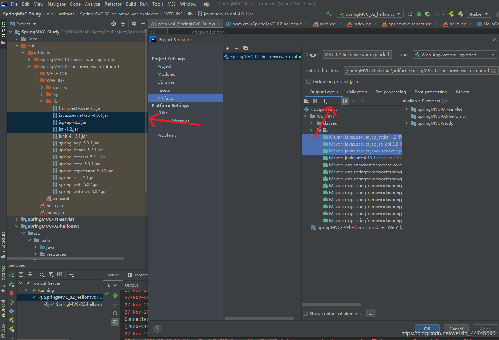Create directory in Output Layout toolbar
Viewport: 499px width, 340px height.
click(307, 101)
